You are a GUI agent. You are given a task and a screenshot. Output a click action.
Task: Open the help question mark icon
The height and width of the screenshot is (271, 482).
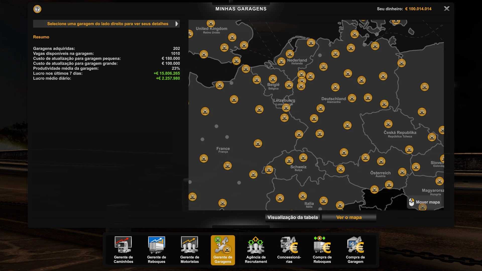37,9
